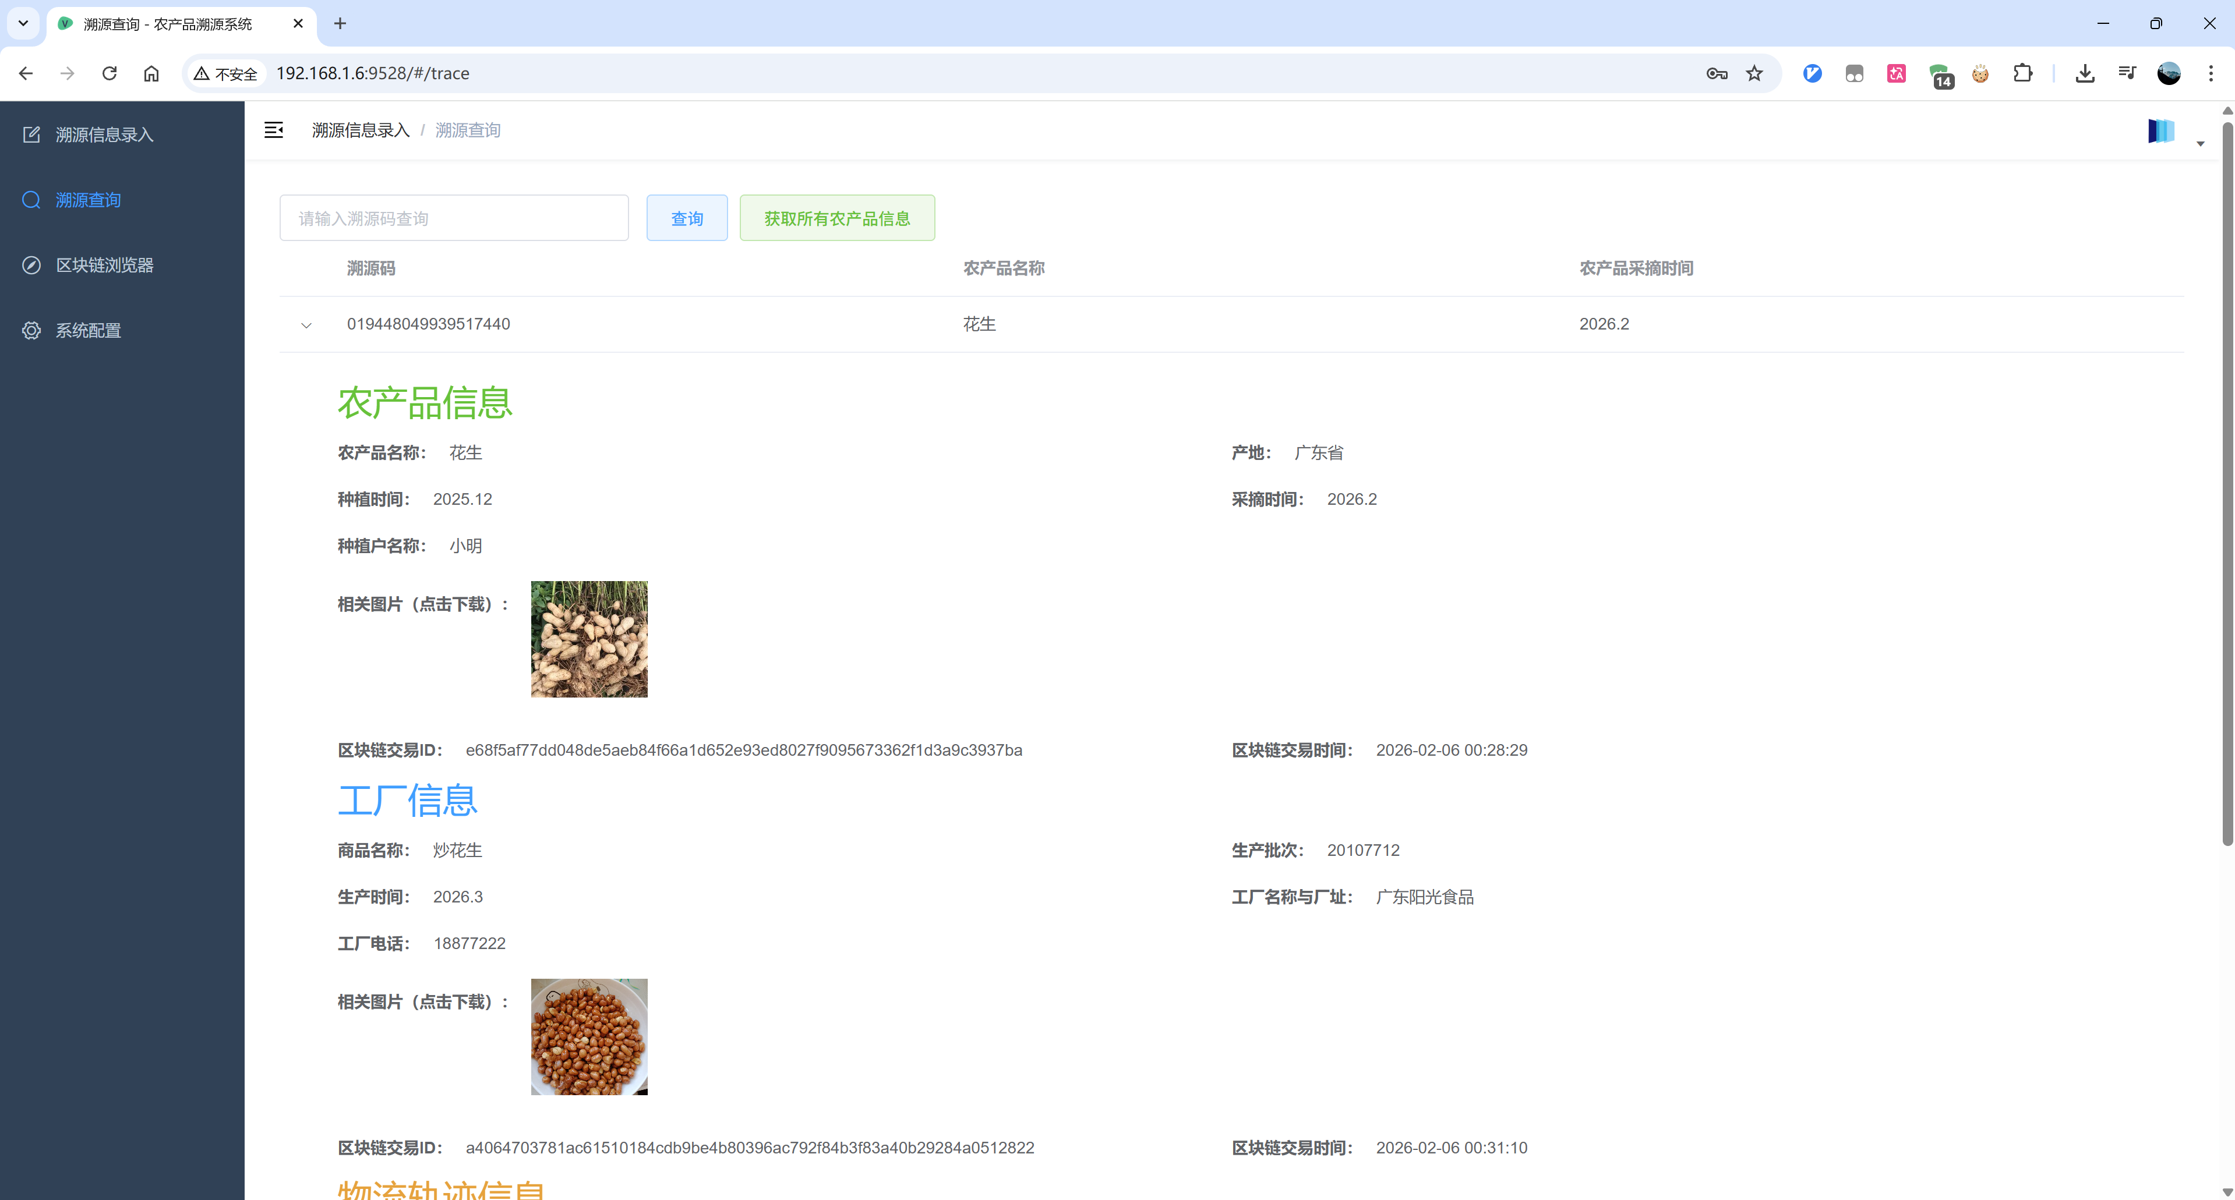Bookmark the page with the star icon

[1754, 74]
